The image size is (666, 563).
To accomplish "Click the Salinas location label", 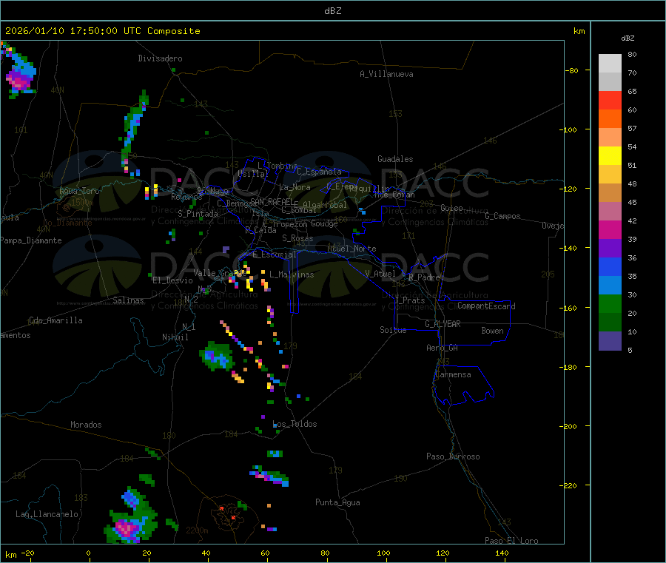I will 128,300.
